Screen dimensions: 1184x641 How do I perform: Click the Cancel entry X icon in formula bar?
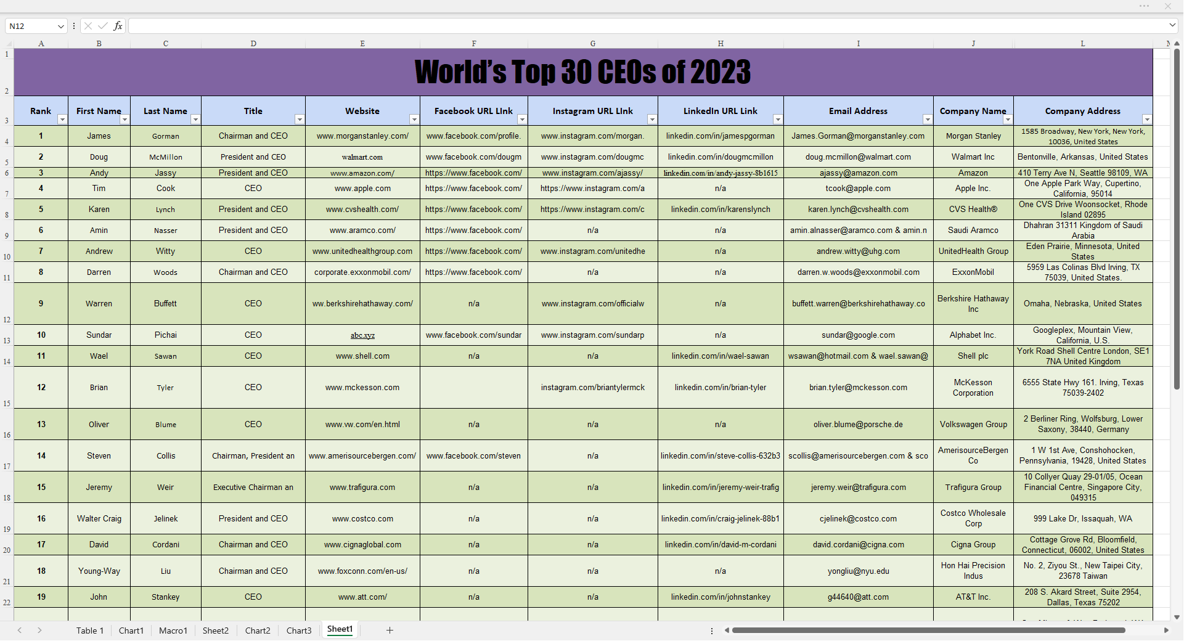click(88, 26)
